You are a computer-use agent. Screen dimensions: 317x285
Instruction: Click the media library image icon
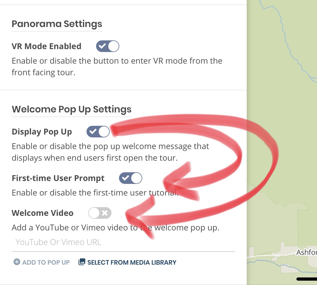coord(82,262)
